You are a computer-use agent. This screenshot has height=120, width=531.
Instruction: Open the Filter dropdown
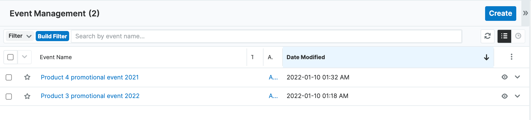coord(20,36)
